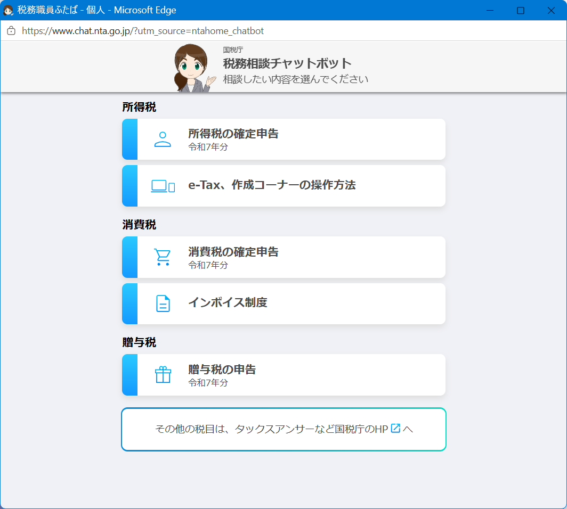Click the 国税庁 label in header
567x509 pixels.
(x=233, y=50)
